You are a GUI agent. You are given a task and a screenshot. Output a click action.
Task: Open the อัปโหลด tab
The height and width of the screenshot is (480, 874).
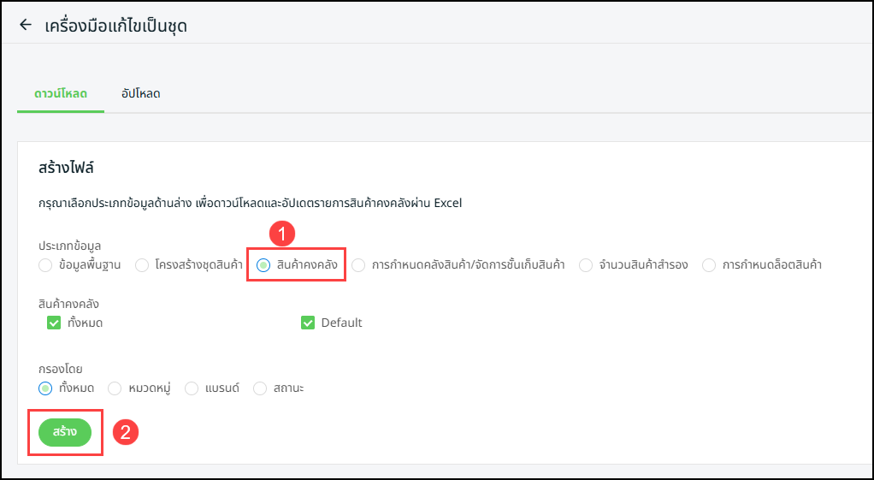tap(141, 93)
